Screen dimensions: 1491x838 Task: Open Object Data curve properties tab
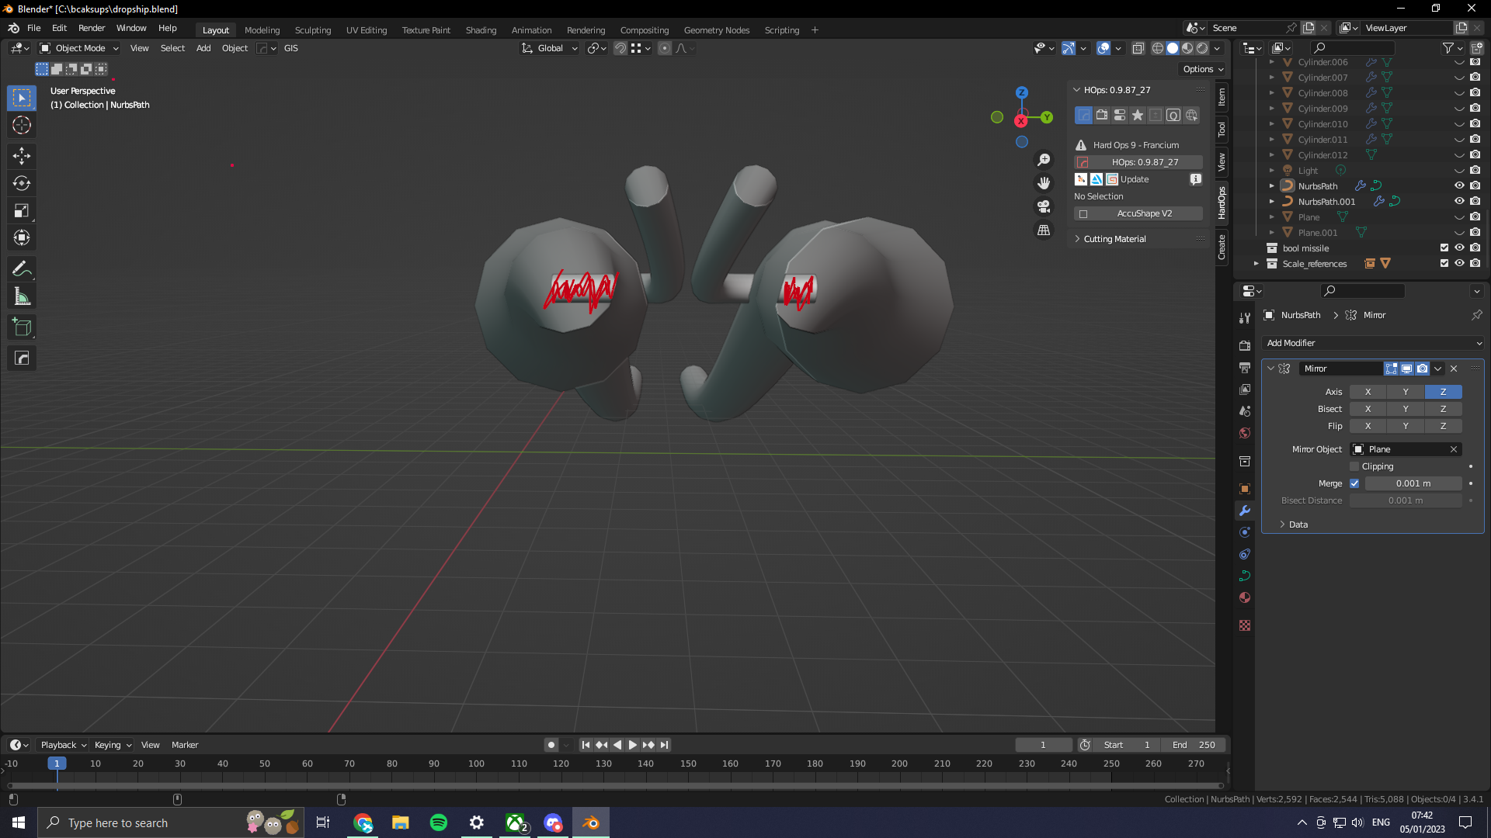tap(1245, 576)
